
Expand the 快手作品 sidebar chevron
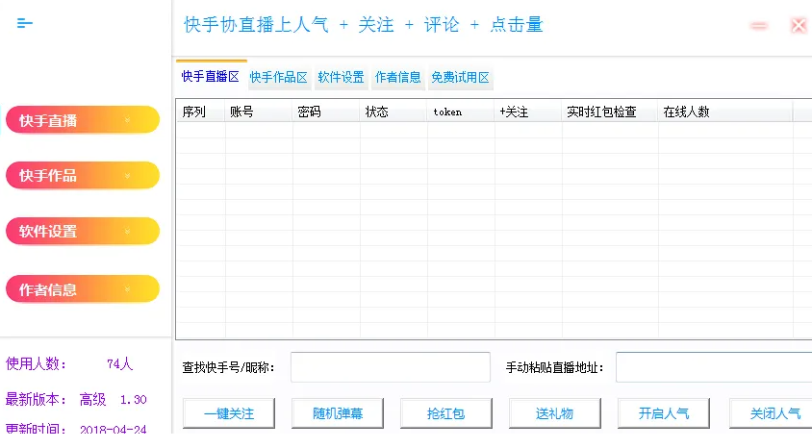coord(128,176)
